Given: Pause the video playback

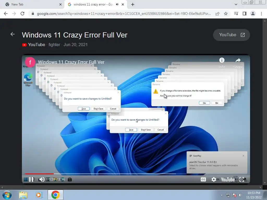Looking at the screenshot, I should point(32,179).
